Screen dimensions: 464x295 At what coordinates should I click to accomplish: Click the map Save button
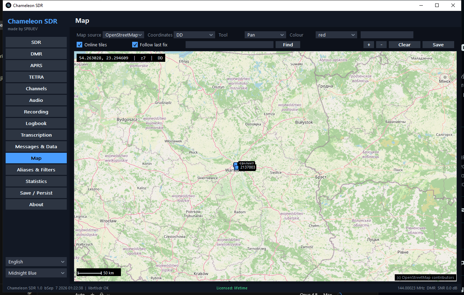pyautogui.click(x=438, y=45)
